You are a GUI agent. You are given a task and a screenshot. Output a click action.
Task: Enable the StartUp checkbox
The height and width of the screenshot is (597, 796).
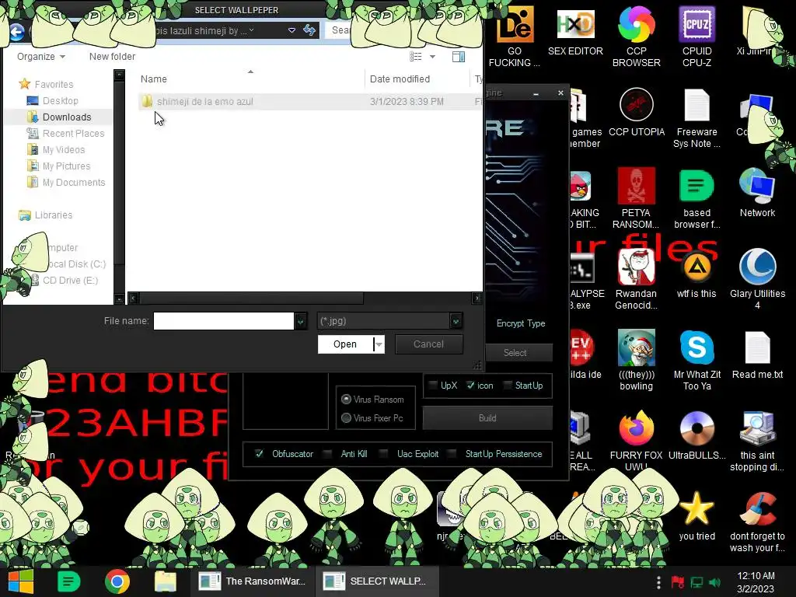[507, 386]
